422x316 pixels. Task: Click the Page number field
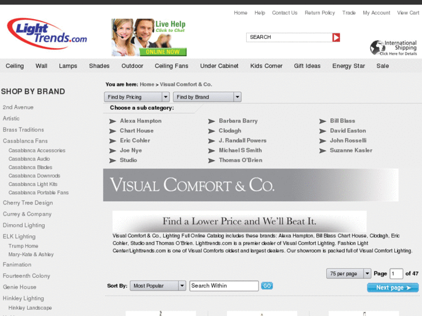point(396,274)
